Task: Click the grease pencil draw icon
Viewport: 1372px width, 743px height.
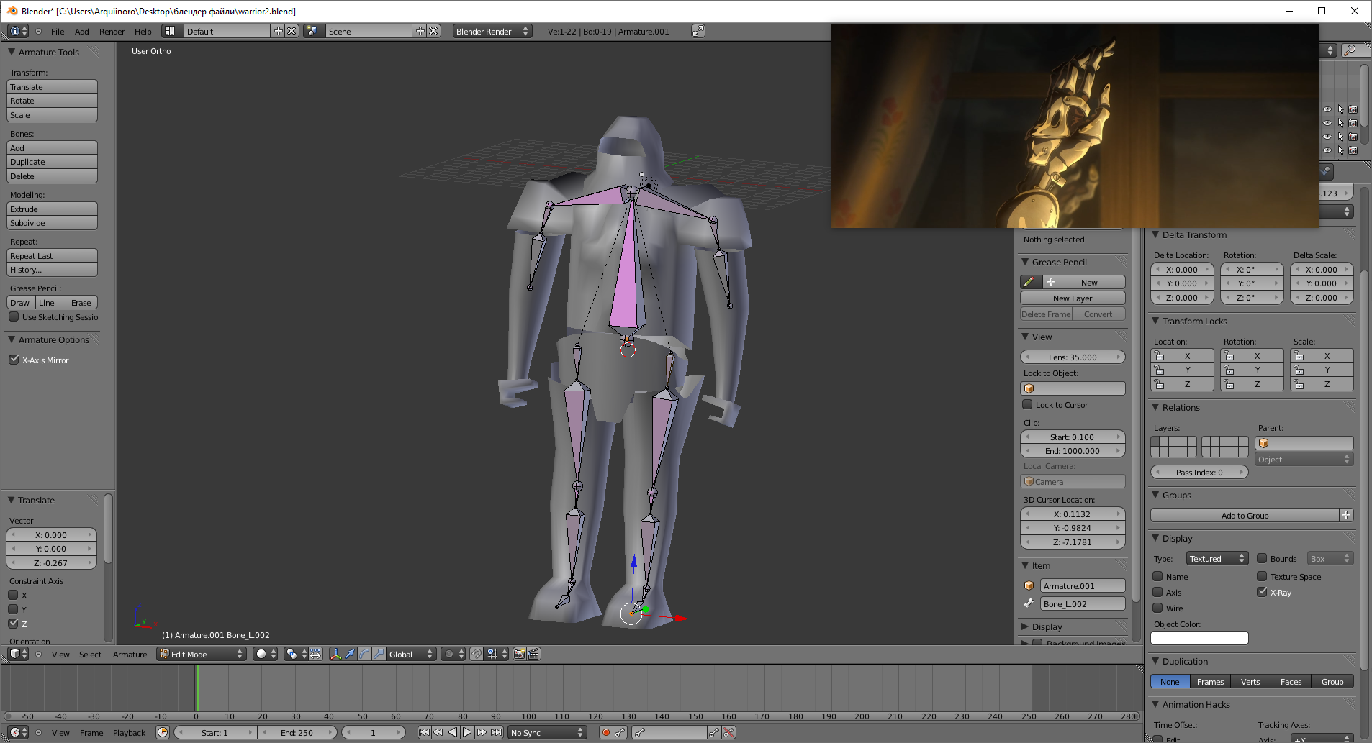Action: point(1030,282)
